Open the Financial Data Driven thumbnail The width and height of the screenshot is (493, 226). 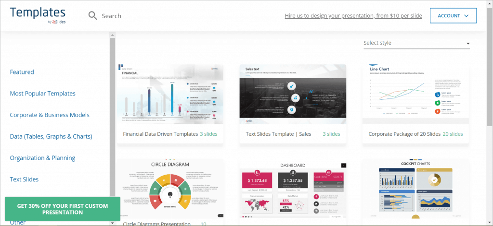pyautogui.click(x=170, y=95)
